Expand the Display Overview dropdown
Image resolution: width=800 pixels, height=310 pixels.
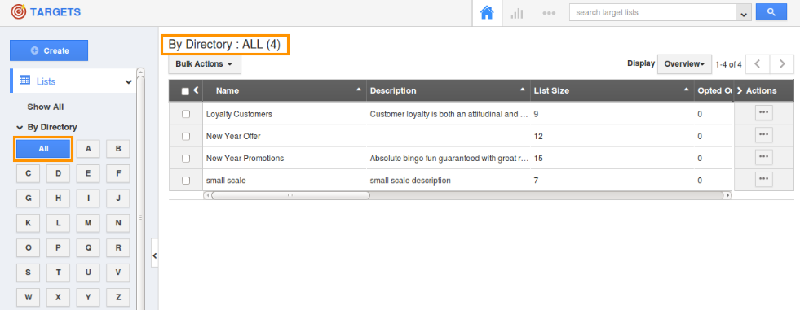685,64
